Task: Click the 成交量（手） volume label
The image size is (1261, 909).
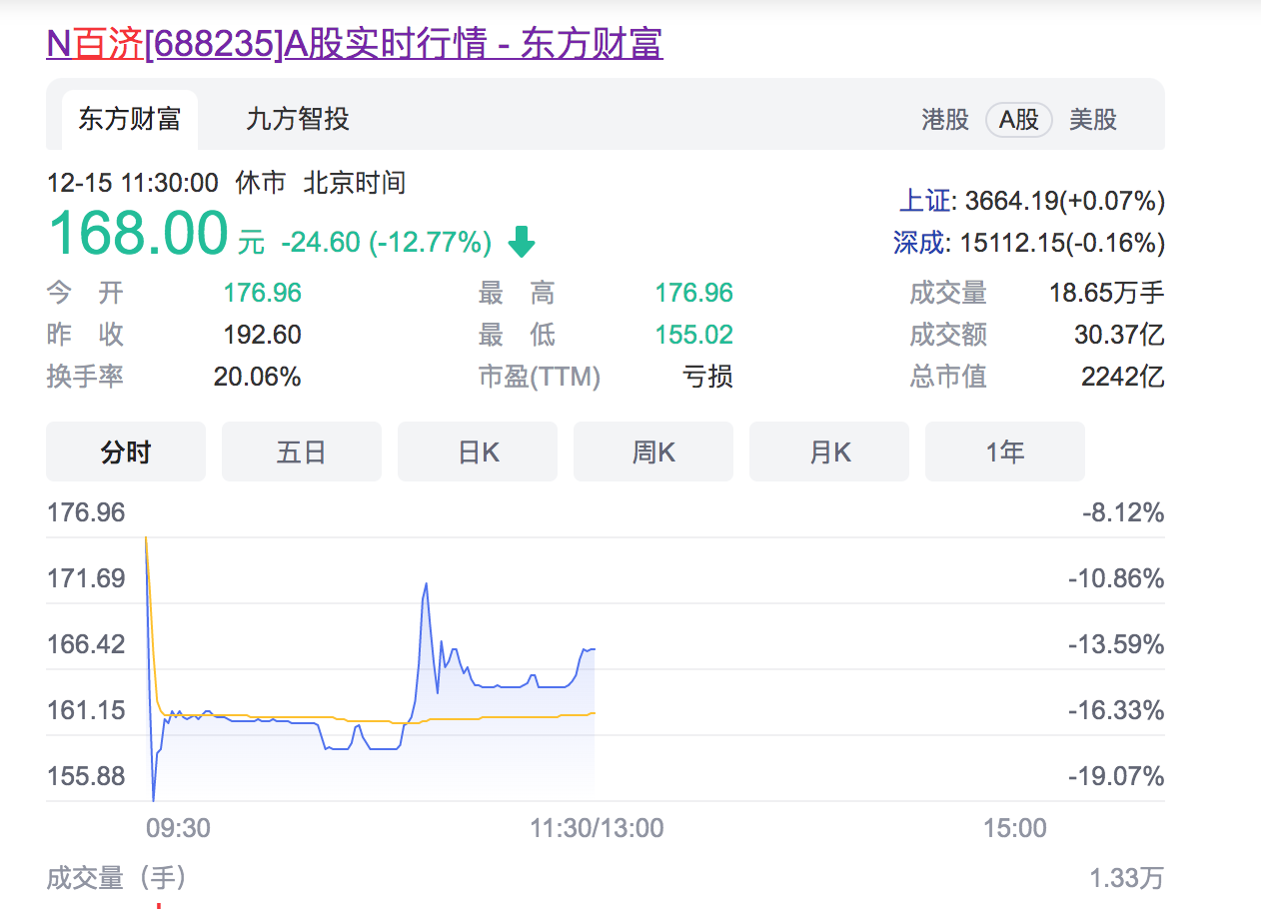Action: point(117,879)
